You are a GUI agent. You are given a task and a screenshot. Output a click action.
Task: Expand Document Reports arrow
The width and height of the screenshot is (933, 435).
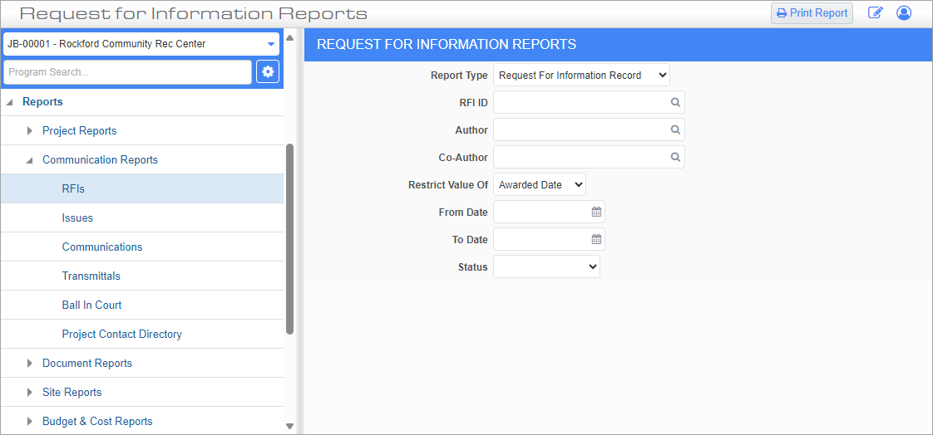coord(30,363)
